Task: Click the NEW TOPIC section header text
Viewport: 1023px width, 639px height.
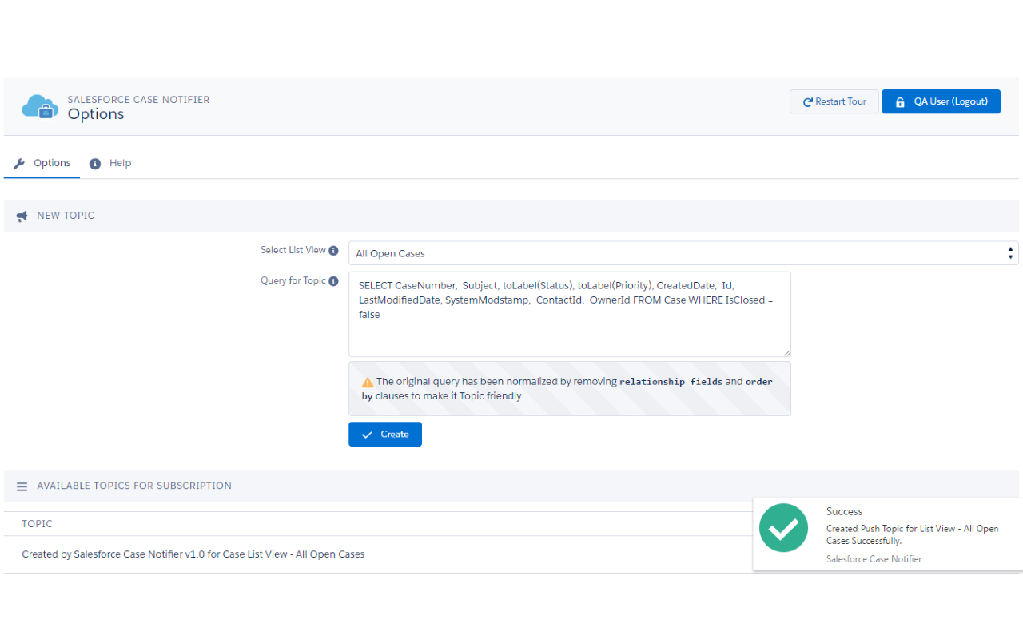Action: [x=66, y=216]
